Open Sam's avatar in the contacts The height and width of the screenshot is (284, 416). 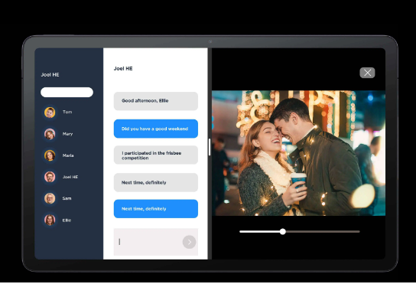50,198
